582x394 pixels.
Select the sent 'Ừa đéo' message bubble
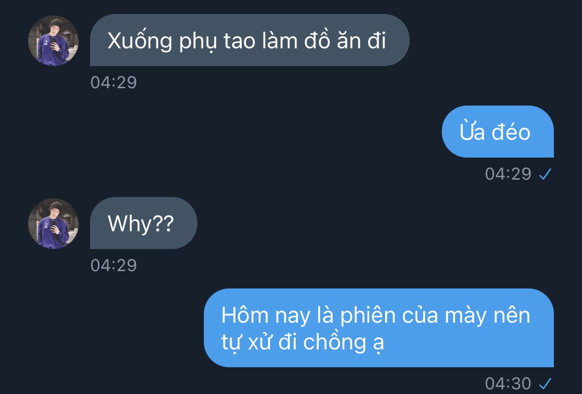pos(498,131)
